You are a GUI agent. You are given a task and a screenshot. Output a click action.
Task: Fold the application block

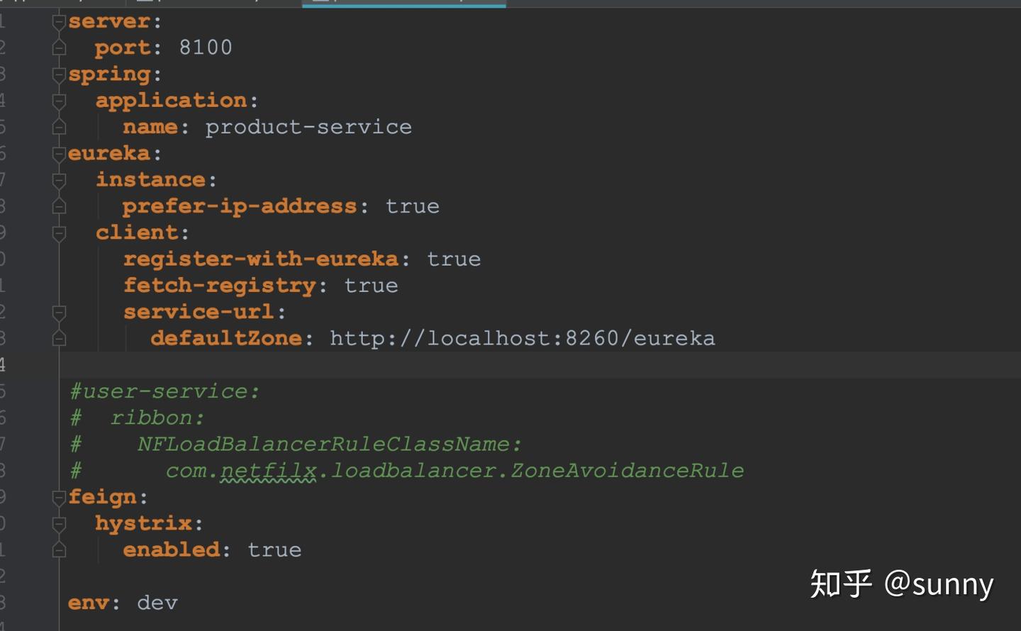pos(60,101)
